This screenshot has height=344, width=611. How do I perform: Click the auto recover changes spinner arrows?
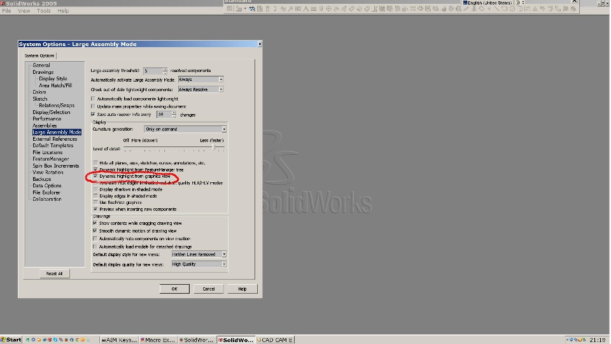pos(174,114)
